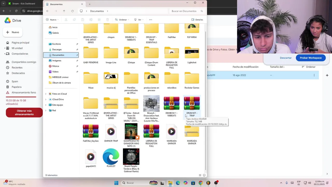Click the Probar Workspace button

coord(311,58)
